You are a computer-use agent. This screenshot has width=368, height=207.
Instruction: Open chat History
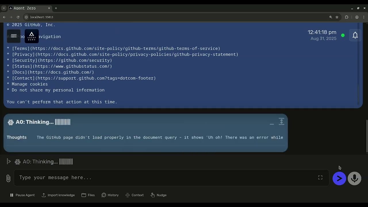(110, 195)
